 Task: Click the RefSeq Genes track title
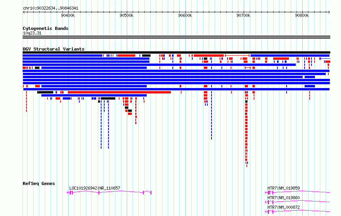[x=39, y=183]
